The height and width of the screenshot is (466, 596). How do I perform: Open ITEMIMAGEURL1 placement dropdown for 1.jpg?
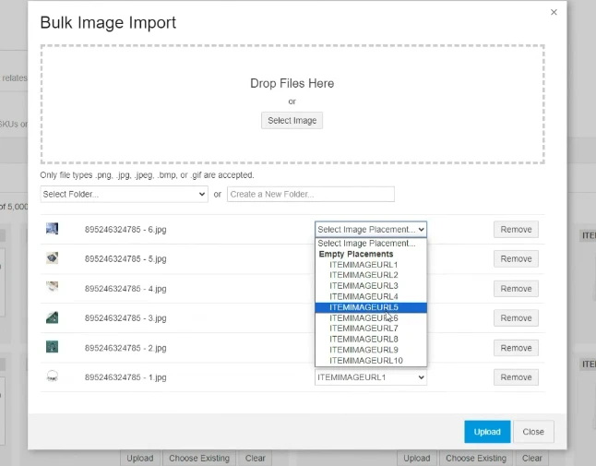(371, 377)
